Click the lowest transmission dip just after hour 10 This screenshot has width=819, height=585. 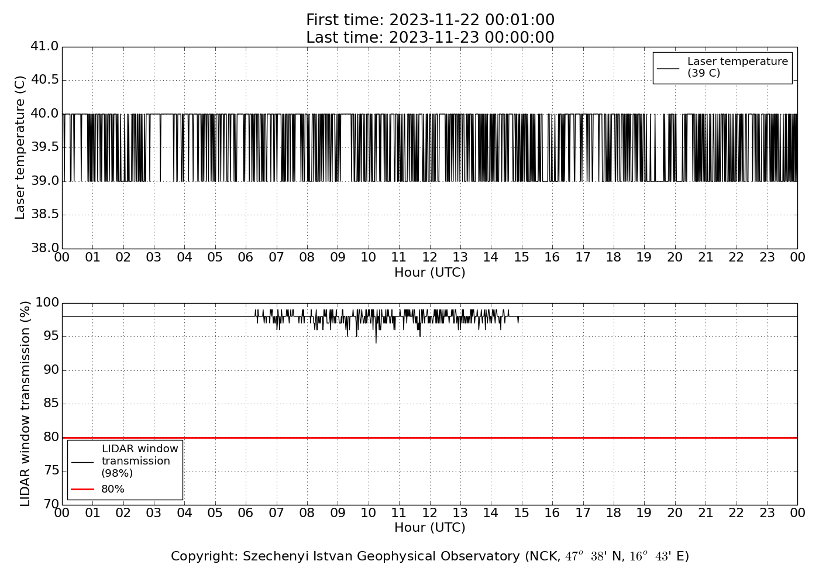click(x=376, y=340)
